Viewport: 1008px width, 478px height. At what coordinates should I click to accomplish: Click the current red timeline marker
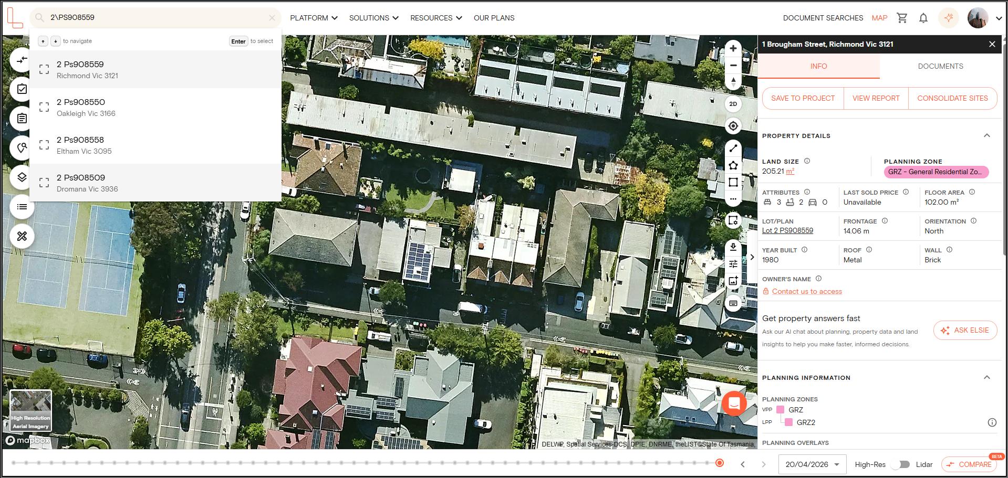pyautogui.click(x=720, y=463)
